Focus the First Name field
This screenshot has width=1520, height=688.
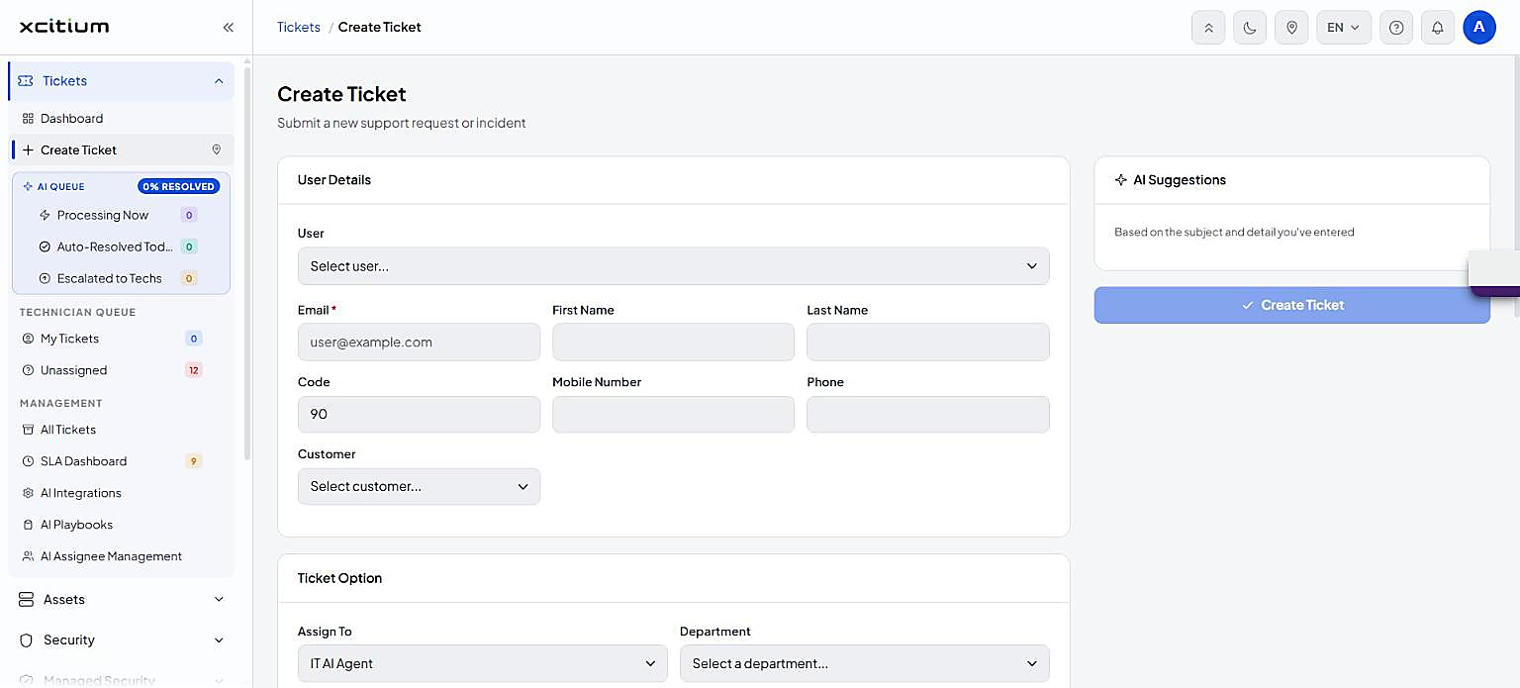[x=673, y=343]
